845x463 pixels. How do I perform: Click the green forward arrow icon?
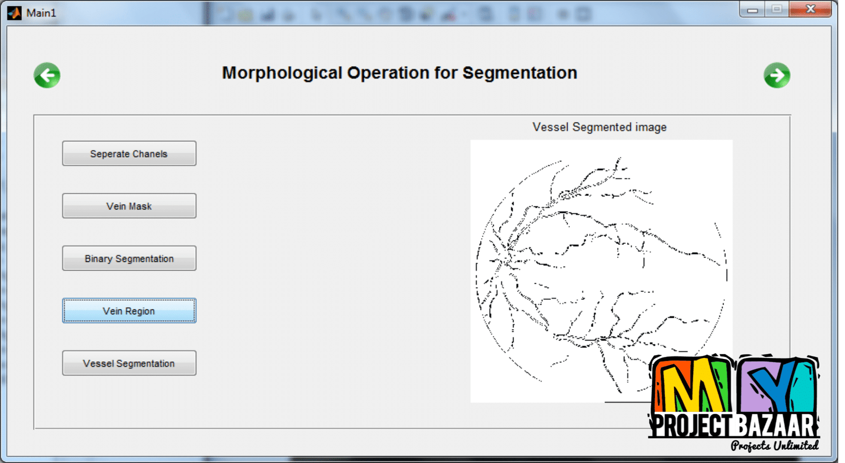(x=777, y=75)
